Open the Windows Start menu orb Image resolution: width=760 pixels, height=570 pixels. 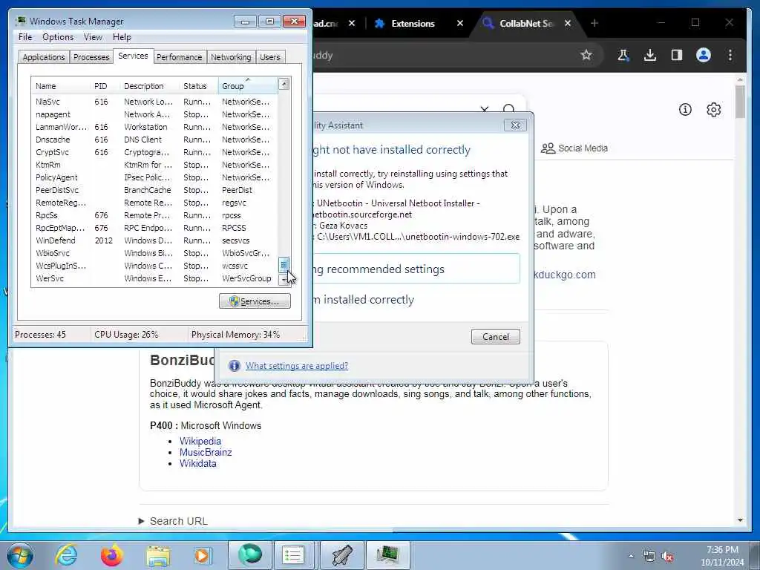tap(19, 555)
